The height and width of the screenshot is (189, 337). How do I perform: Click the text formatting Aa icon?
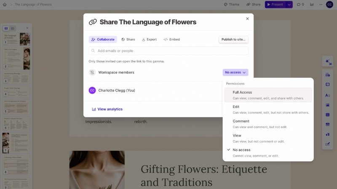(328, 95)
